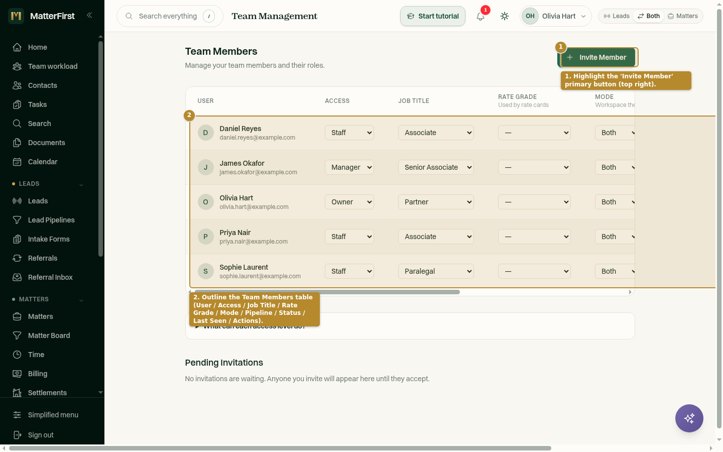This screenshot has height=452, width=723.
Task: Open Daniel Reyes mode dropdown
Action: (x=615, y=133)
